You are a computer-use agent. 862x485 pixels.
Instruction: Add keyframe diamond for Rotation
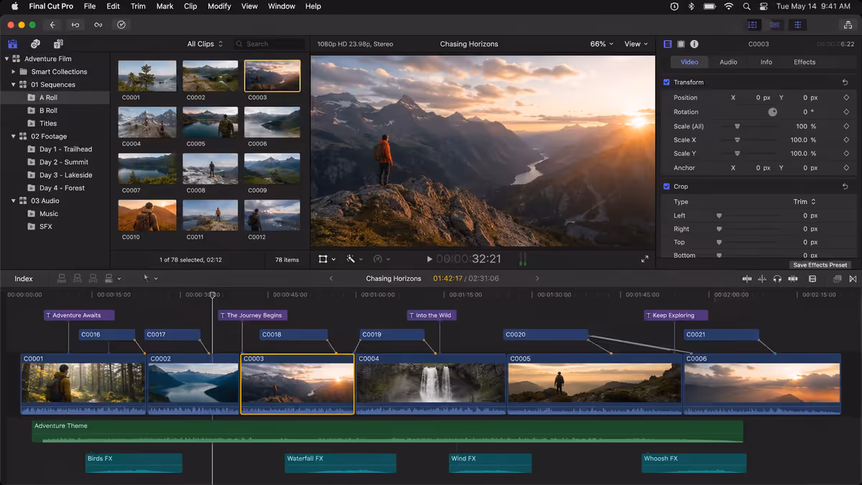pos(846,112)
